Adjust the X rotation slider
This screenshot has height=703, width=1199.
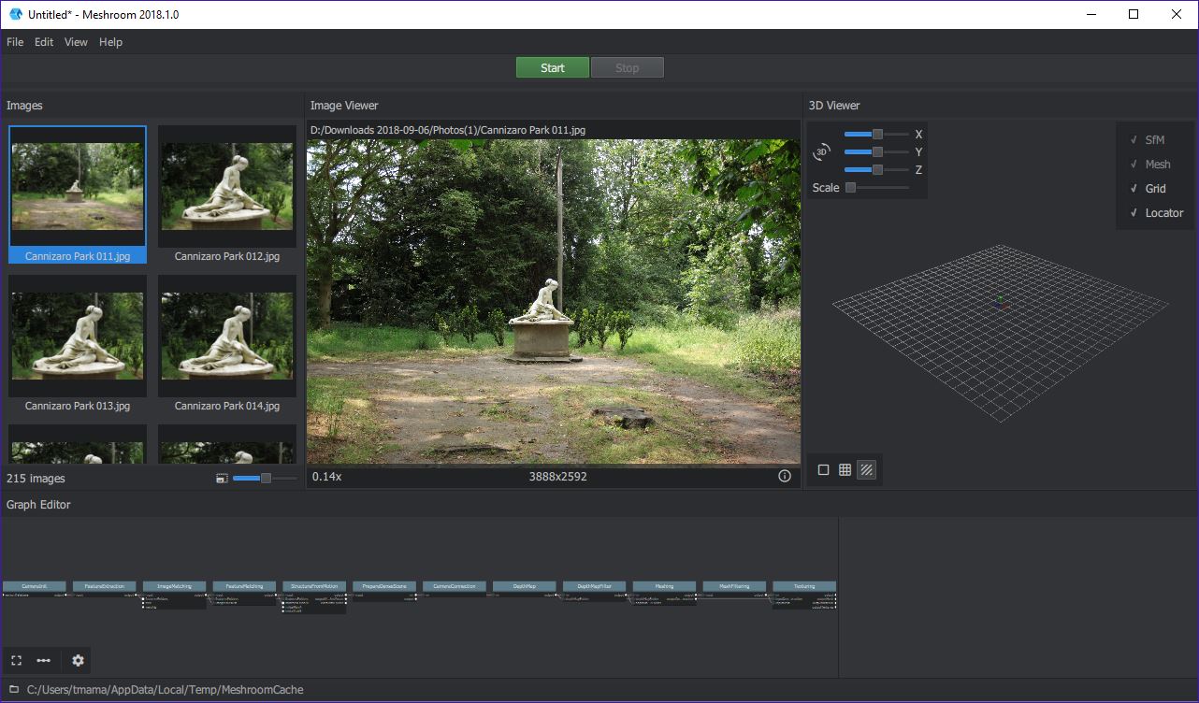tap(876, 134)
